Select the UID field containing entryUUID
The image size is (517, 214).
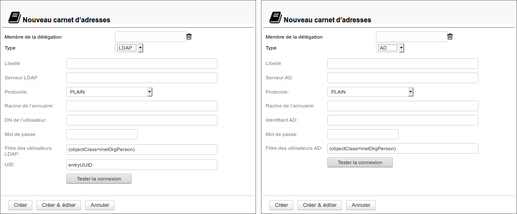tap(141, 165)
